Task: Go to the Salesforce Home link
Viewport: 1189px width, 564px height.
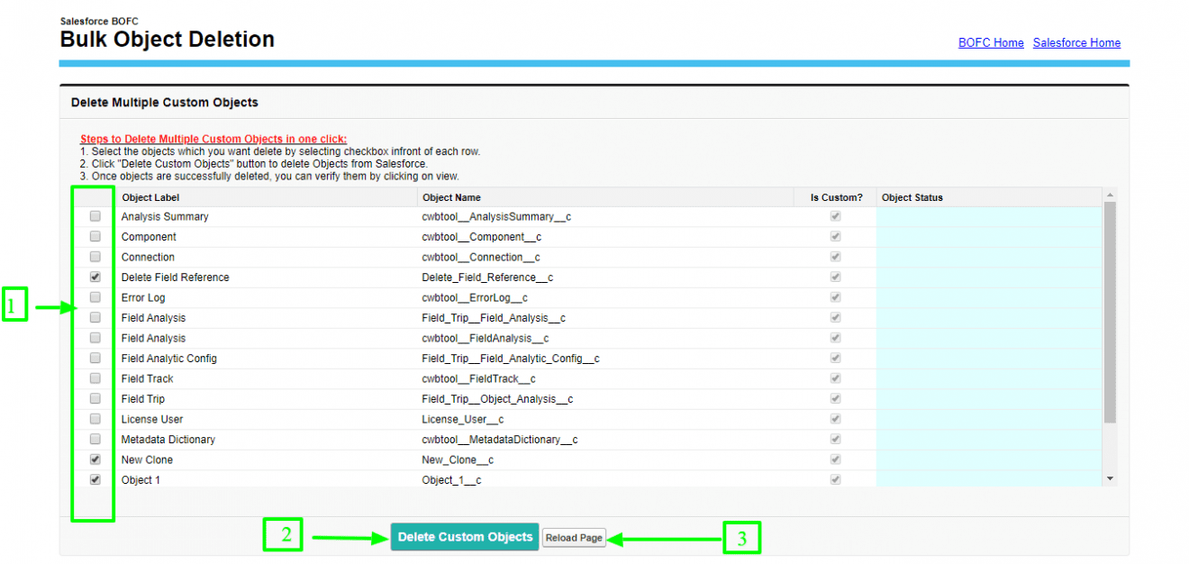Action: point(1076,42)
